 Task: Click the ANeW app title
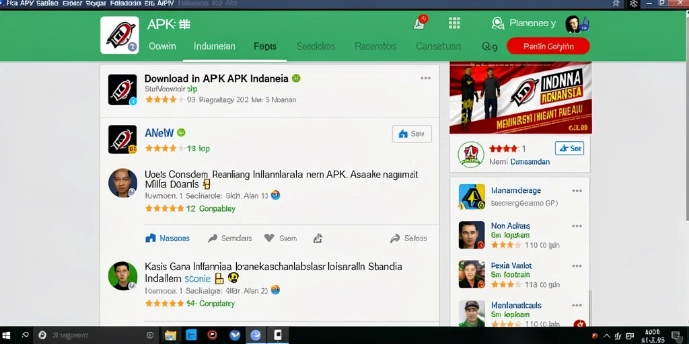tap(159, 132)
